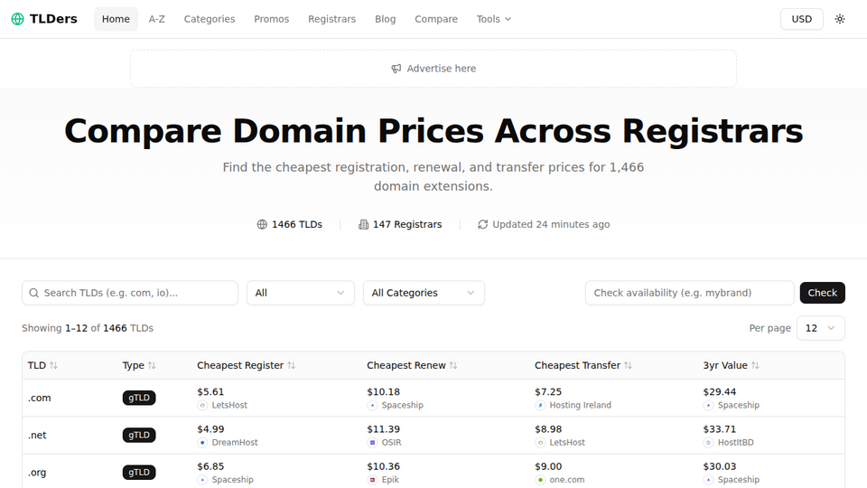The height and width of the screenshot is (488, 867).
Task: Click the $30.03 3yr value for .org
Action: (720, 466)
